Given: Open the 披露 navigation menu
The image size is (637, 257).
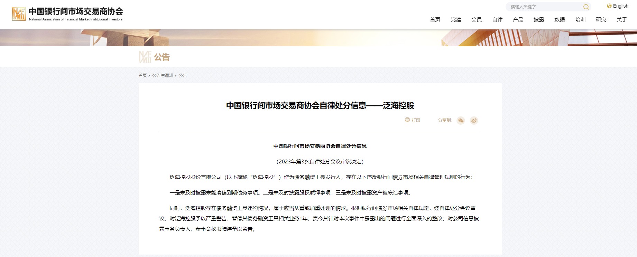Looking at the screenshot, I should pos(539,19).
